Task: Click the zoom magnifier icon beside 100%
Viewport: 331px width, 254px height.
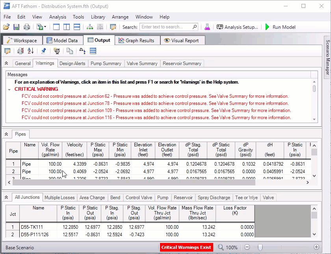Action: coord(221,247)
